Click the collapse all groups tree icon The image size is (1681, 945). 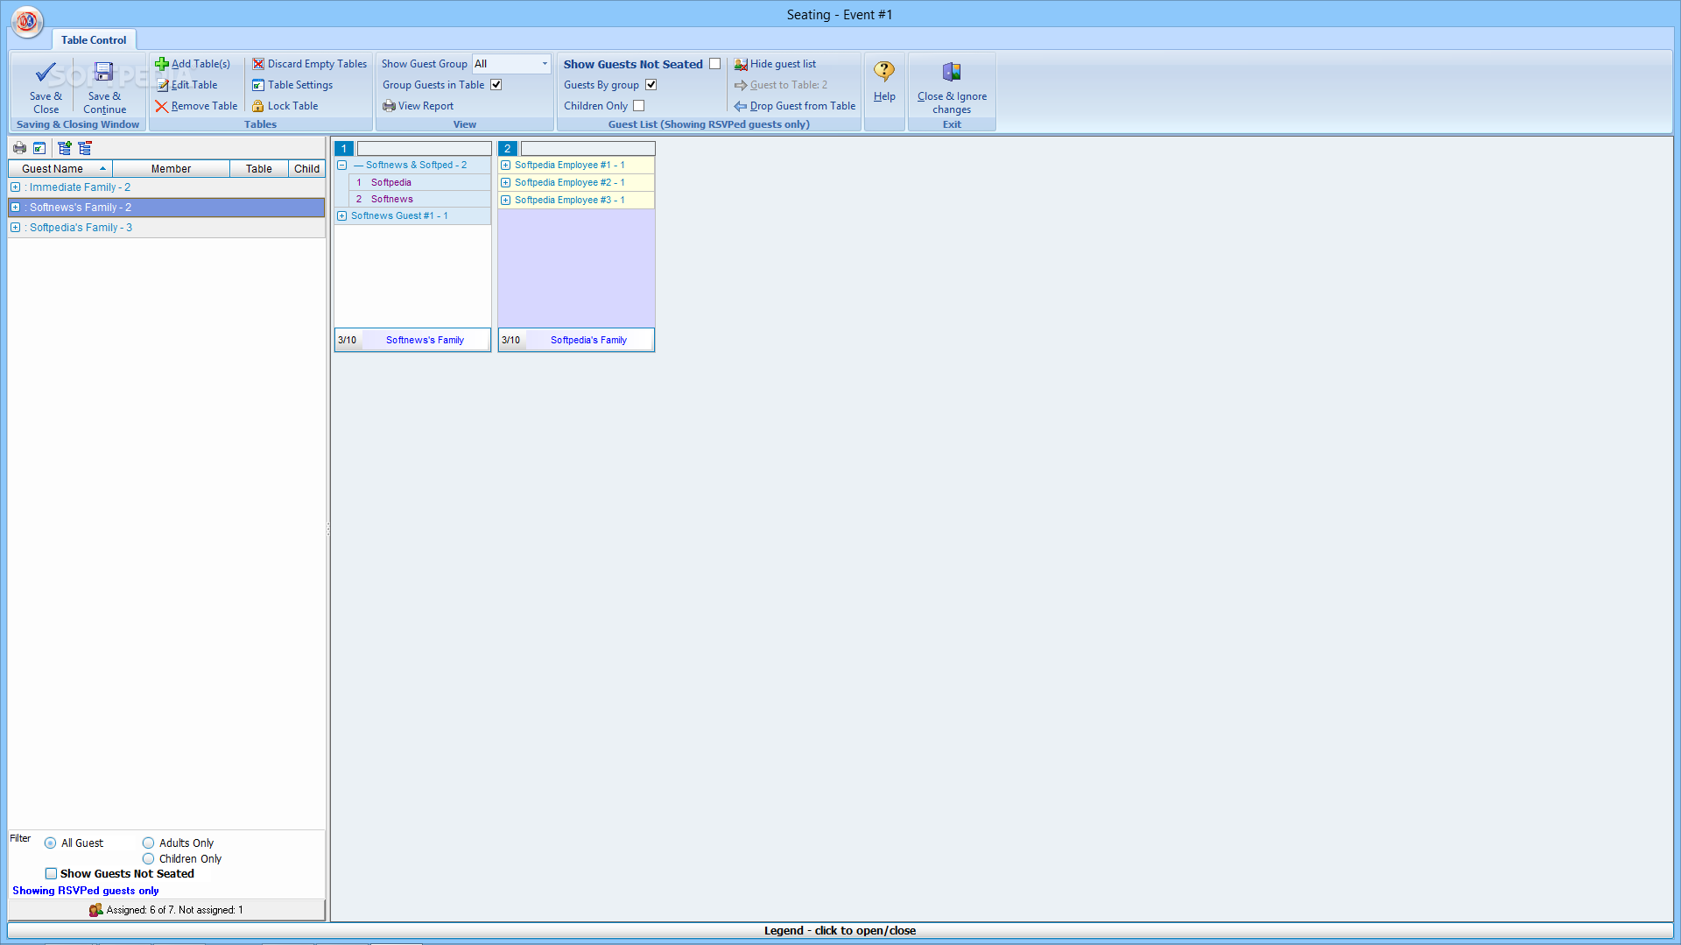click(85, 148)
